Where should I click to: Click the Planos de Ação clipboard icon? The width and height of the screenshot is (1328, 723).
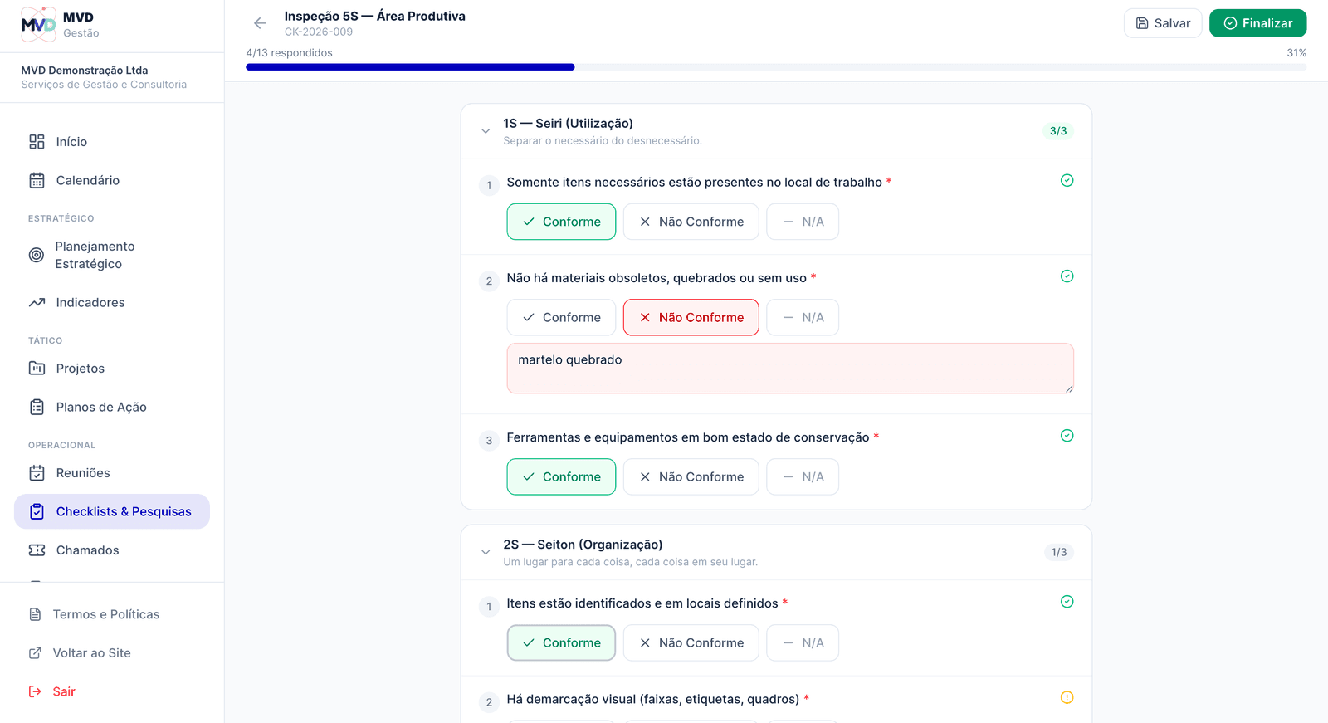37,407
